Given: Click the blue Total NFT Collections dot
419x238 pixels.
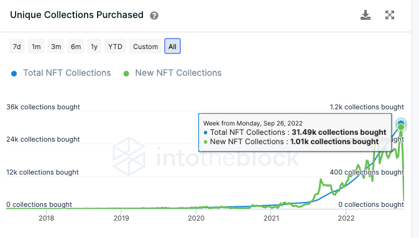Looking at the screenshot, I should pos(14,73).
